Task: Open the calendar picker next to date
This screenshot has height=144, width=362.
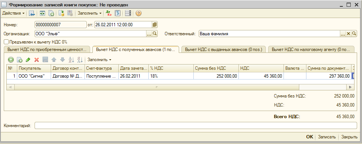Action: point(155,24)
